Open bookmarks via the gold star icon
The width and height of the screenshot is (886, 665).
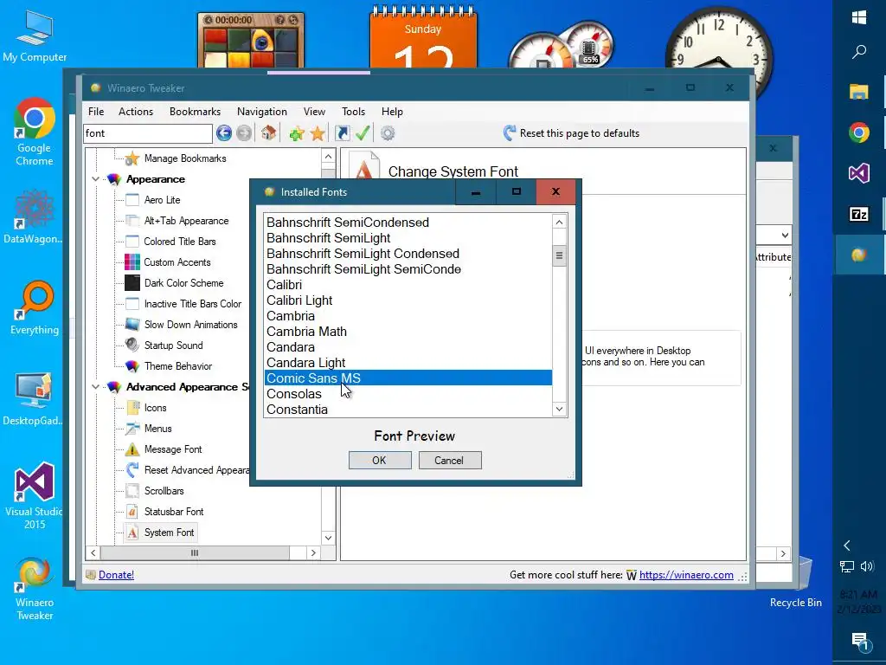click(318, 133)
